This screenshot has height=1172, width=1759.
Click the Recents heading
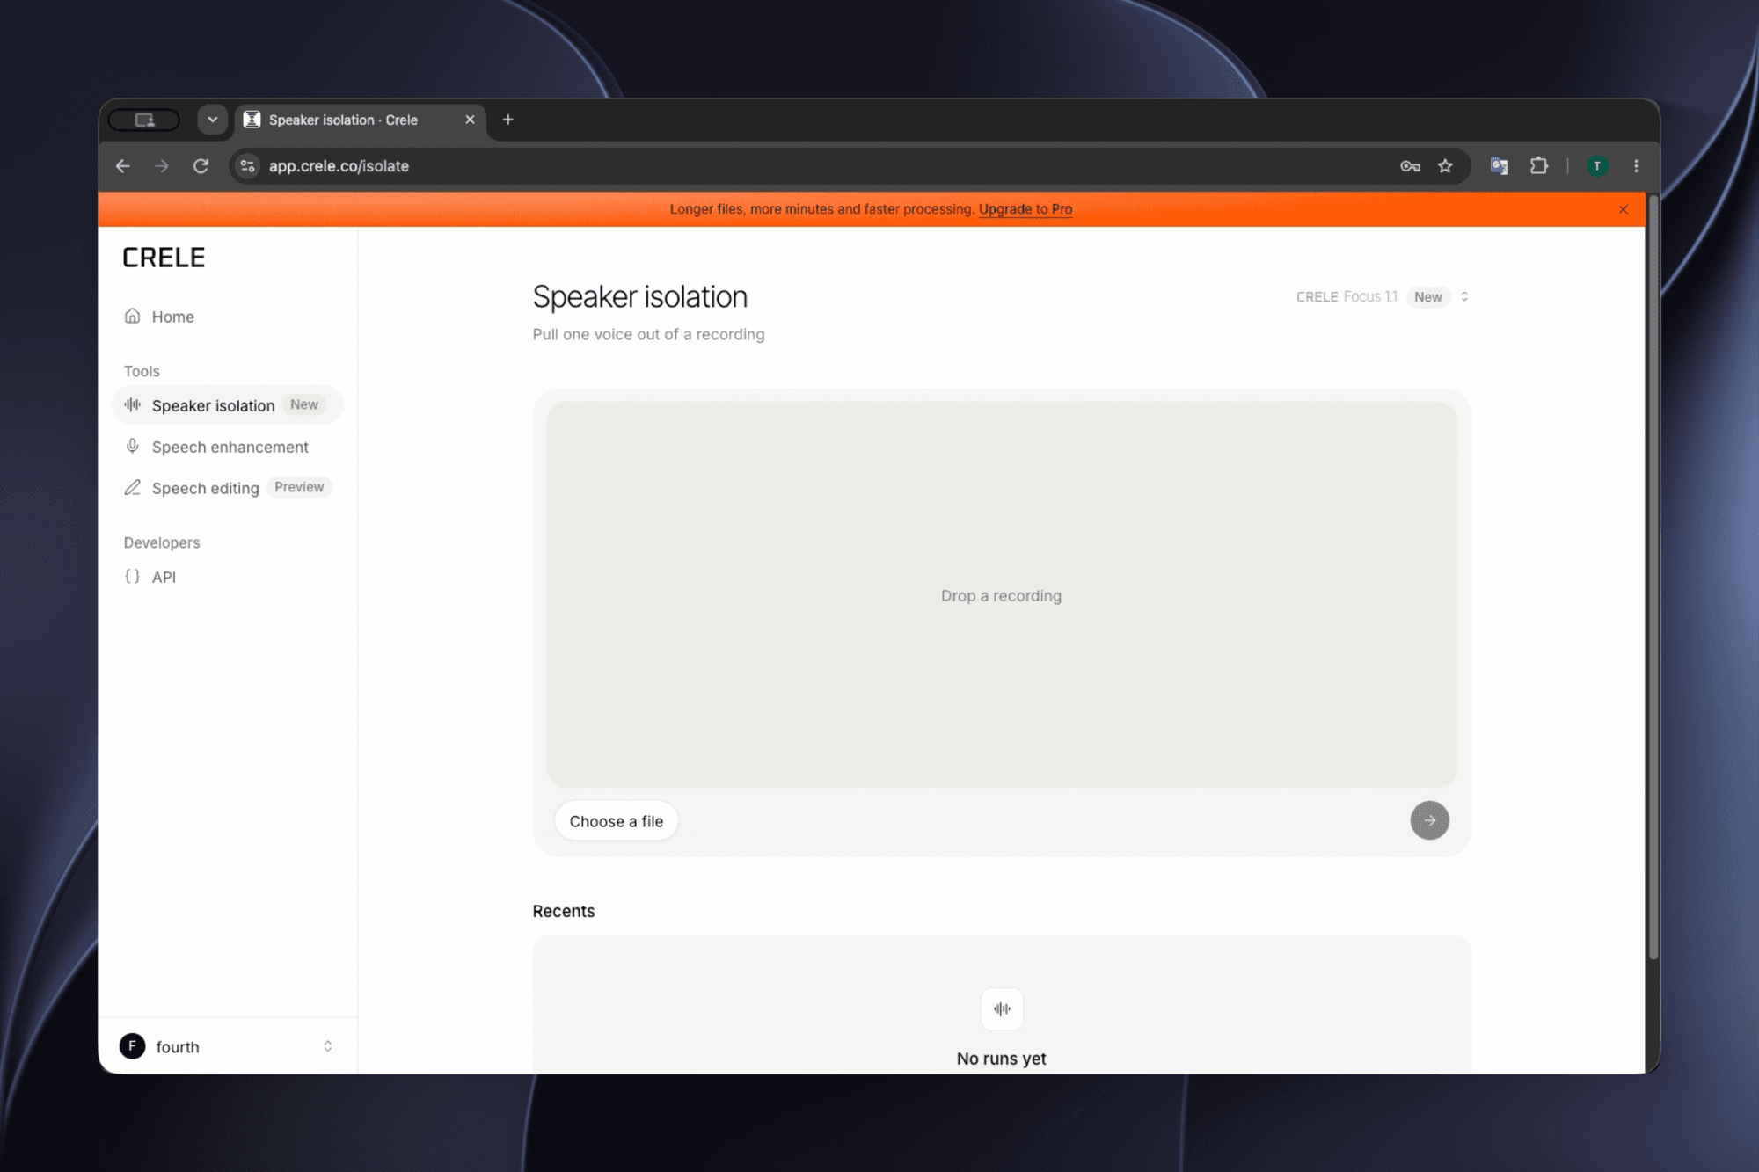(564, 911)
